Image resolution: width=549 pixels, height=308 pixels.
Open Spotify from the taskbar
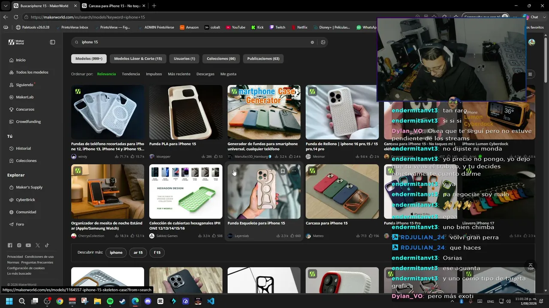click(x=110, y=301)
